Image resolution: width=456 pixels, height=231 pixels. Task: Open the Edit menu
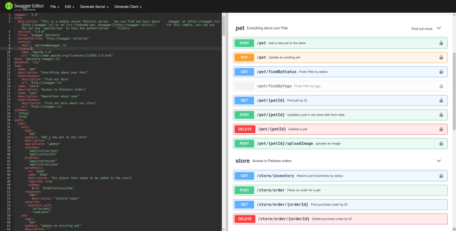(x=69, y=7)
